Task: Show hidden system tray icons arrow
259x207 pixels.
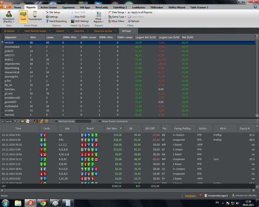Action: (x=223, y=203)
